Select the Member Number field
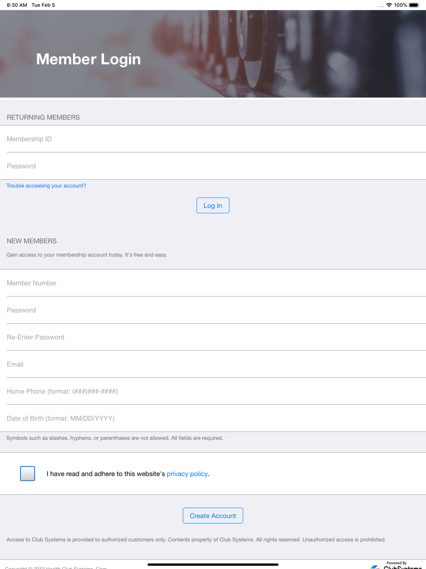426x569 pixels. (213, 283)
